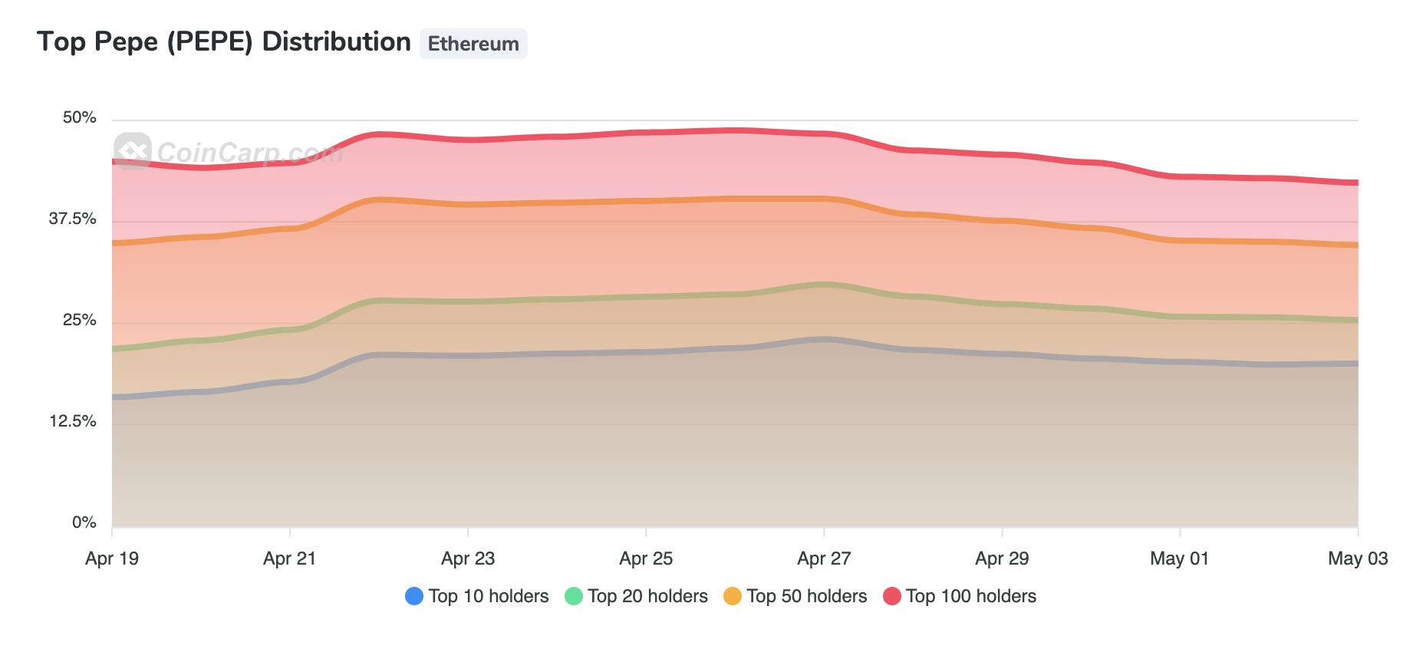Viewport: 1413px width, 649px height.
Task: Click the Top Pepe (PEPE) Distribution title
Action: pos(224,41)
